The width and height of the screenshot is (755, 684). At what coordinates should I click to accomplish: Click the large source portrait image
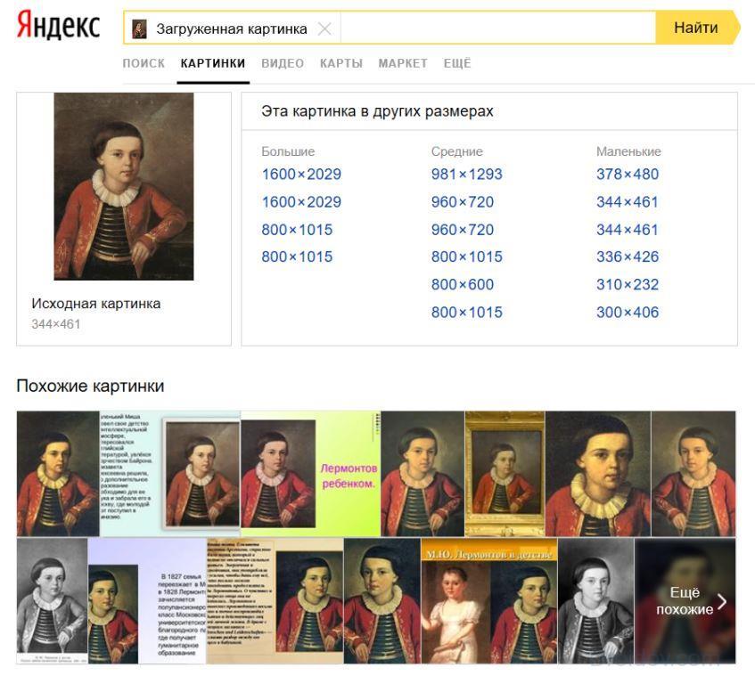[124, 187]
